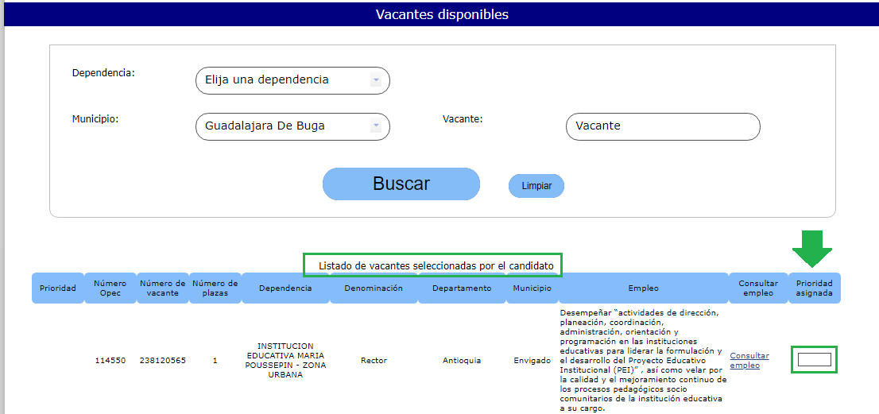Screen dimensions: 879x414
Task: Focus the Vacante text input field
Action: pos(663,126)
